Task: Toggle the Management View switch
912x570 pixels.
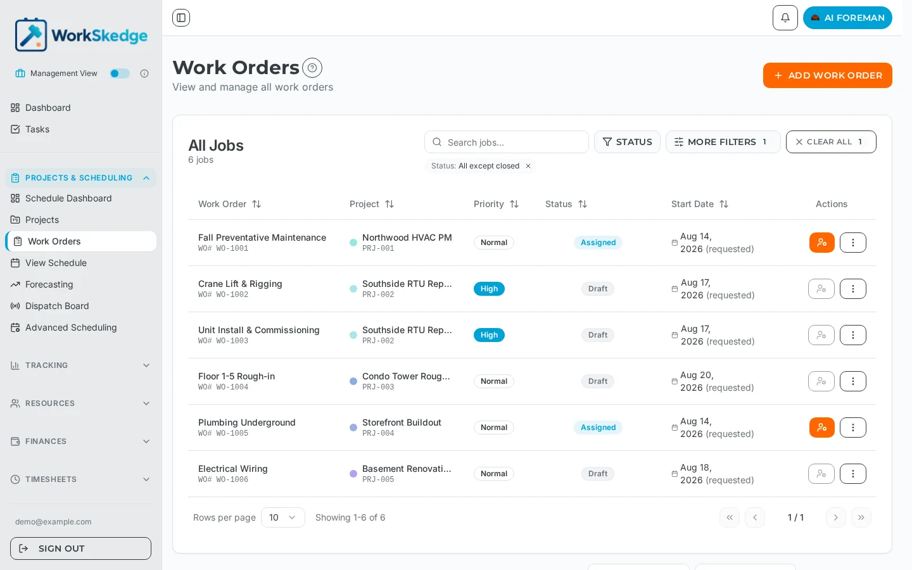Action: pos(120,73)
